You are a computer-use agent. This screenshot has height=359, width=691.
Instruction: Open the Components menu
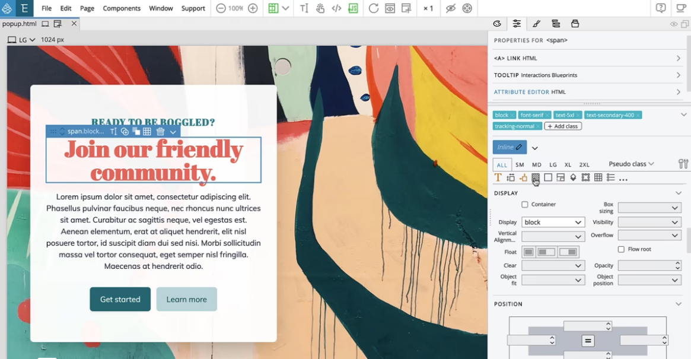(122, 8)
